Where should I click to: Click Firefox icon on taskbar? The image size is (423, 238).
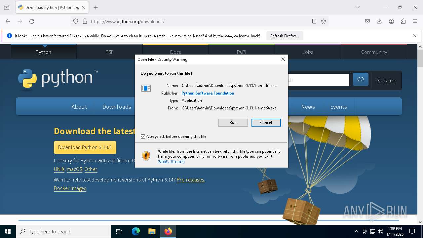coord(168,231)
